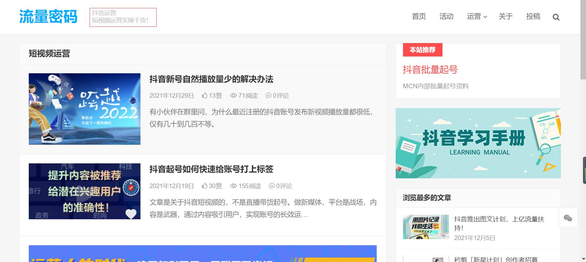Open the 抖音批量起号 recommended link

(x=430, y=70)
